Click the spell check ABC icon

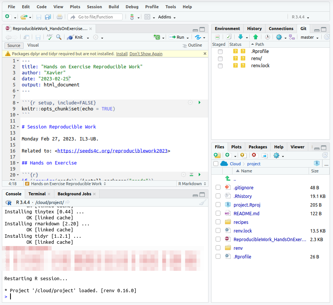(x=49, y=37)
